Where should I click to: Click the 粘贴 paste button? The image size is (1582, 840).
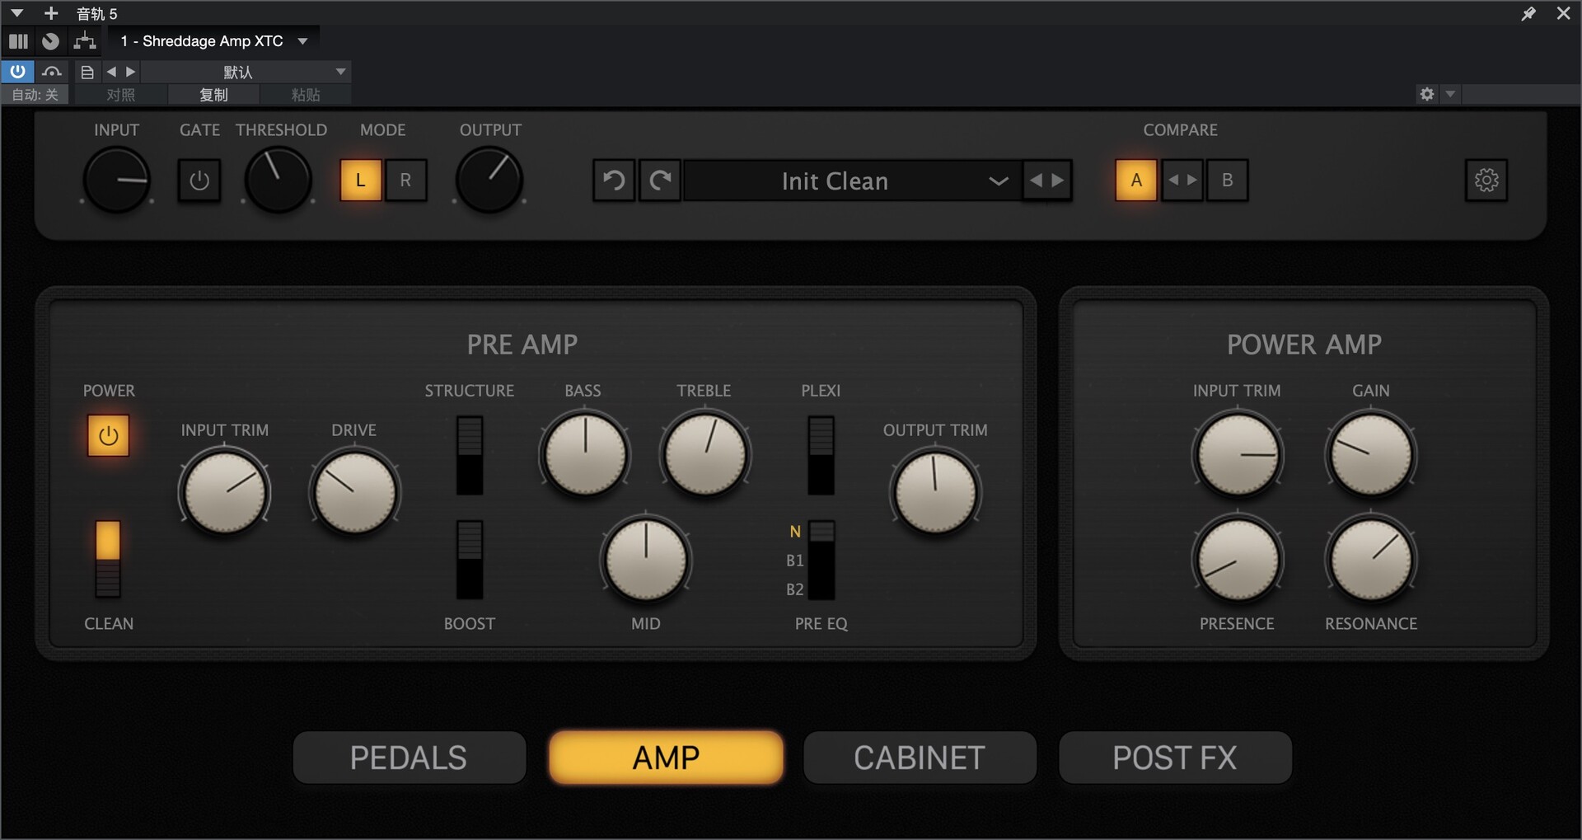point(306,95)
